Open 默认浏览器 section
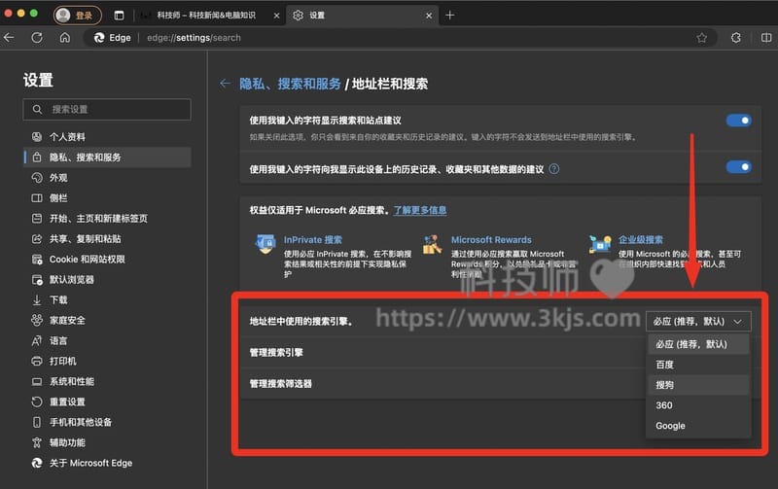The width and height of the screenshot is (778, 489). coord(107,279)
